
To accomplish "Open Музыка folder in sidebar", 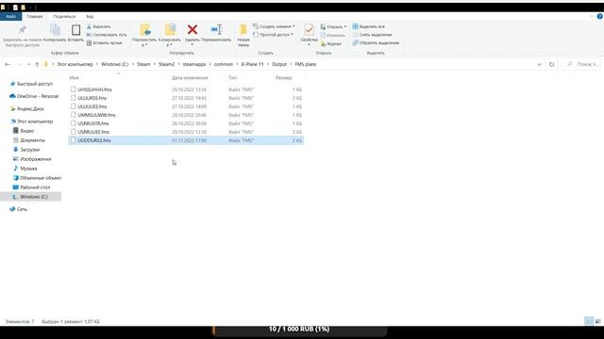I will (25, 169).
